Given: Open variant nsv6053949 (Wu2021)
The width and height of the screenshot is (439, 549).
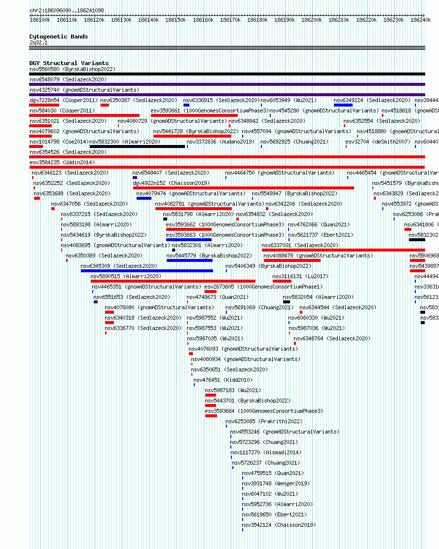Looking at the screenshot, I should [289, 100].
